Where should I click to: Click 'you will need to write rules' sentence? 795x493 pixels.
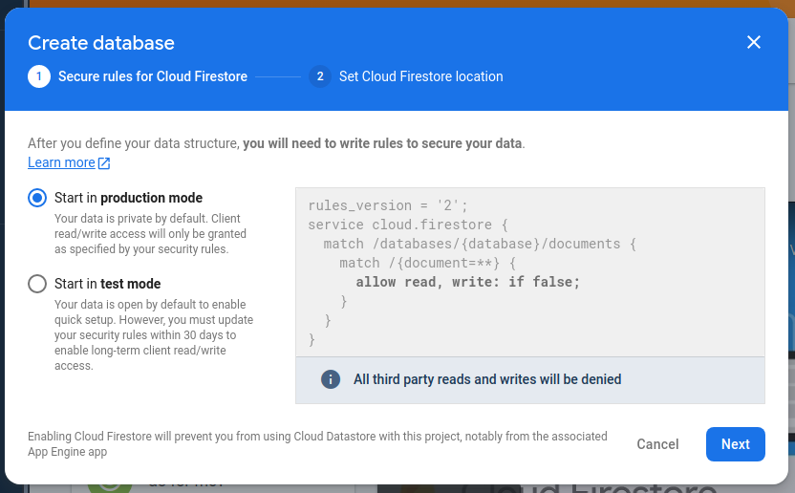click(x=383, y=143)
